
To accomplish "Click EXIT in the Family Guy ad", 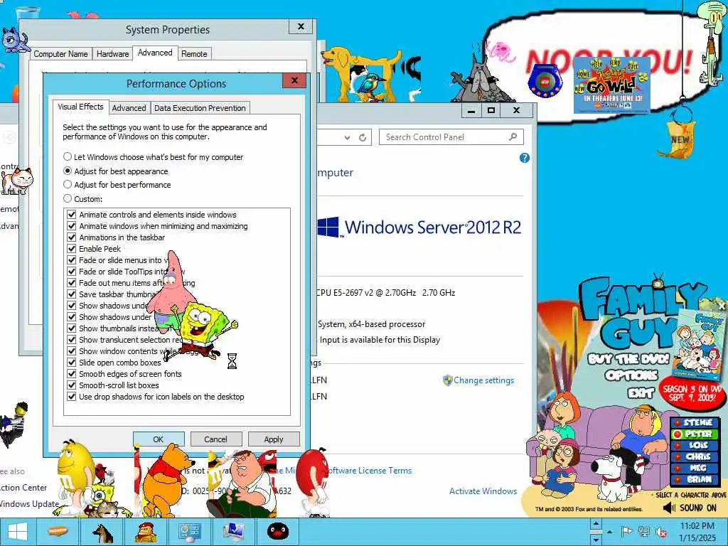I will coord(641,394).
